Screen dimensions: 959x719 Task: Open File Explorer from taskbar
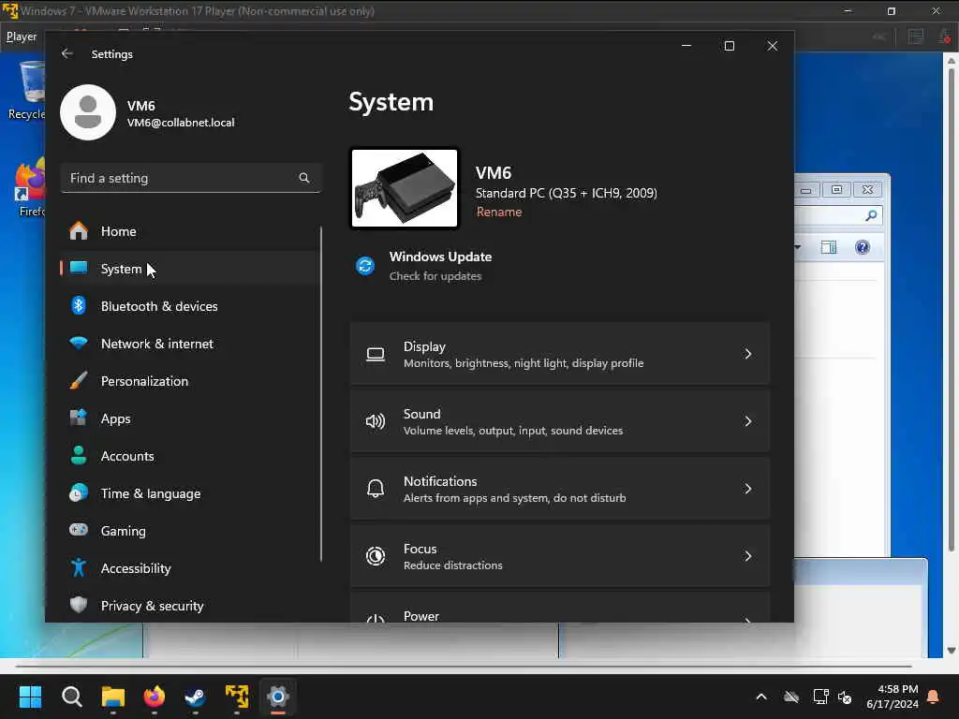113,697
